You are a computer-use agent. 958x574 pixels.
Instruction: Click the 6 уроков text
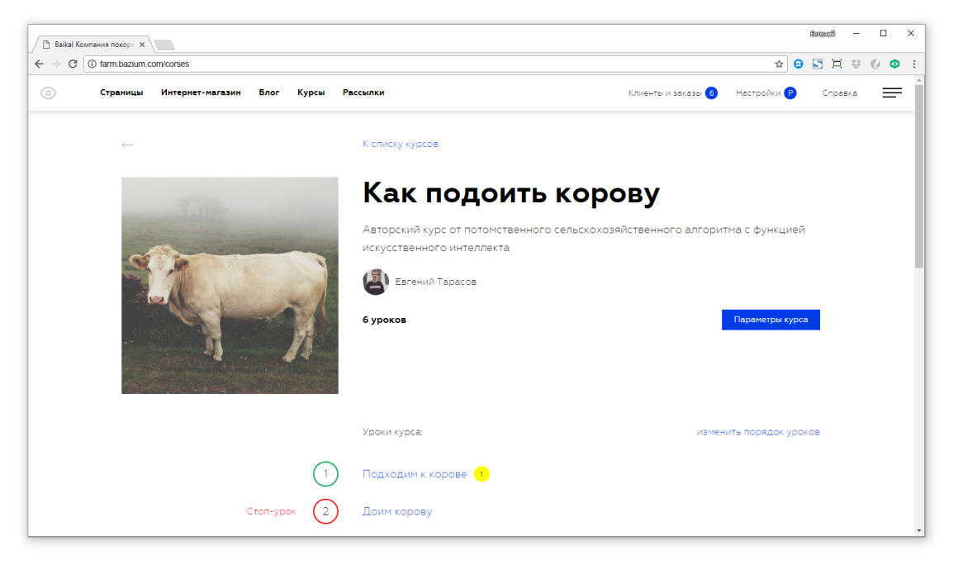pyautogui.click(x=384, y=320)
